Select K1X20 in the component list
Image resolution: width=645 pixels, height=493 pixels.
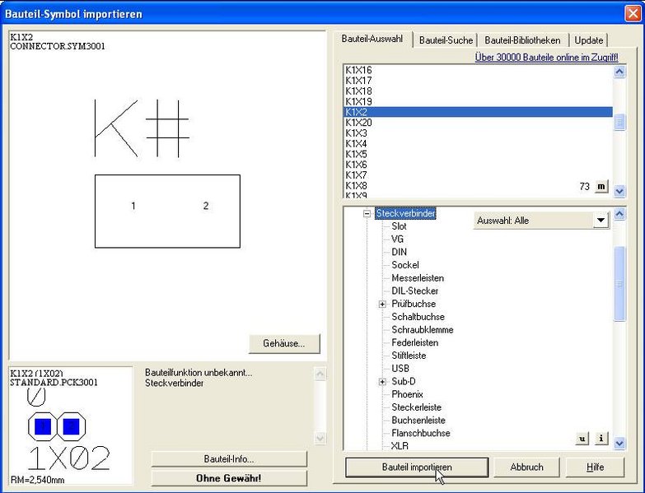tap(358, 123)
